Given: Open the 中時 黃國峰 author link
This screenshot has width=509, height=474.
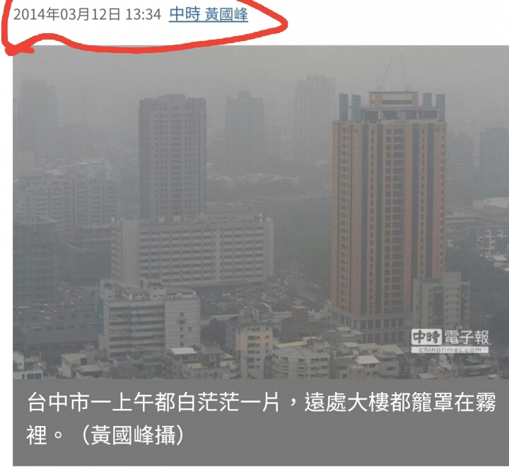Looking at the screenshot, I should (x=209, y=14).
